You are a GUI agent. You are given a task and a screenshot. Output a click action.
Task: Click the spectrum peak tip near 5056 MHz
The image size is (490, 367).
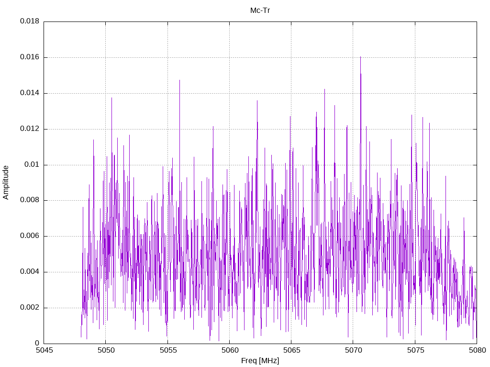click(x=180, y=80)
